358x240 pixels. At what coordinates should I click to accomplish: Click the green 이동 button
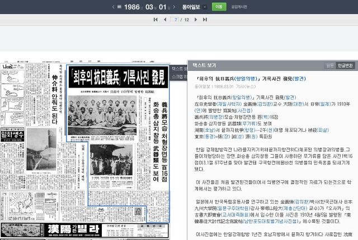(219, 7)
